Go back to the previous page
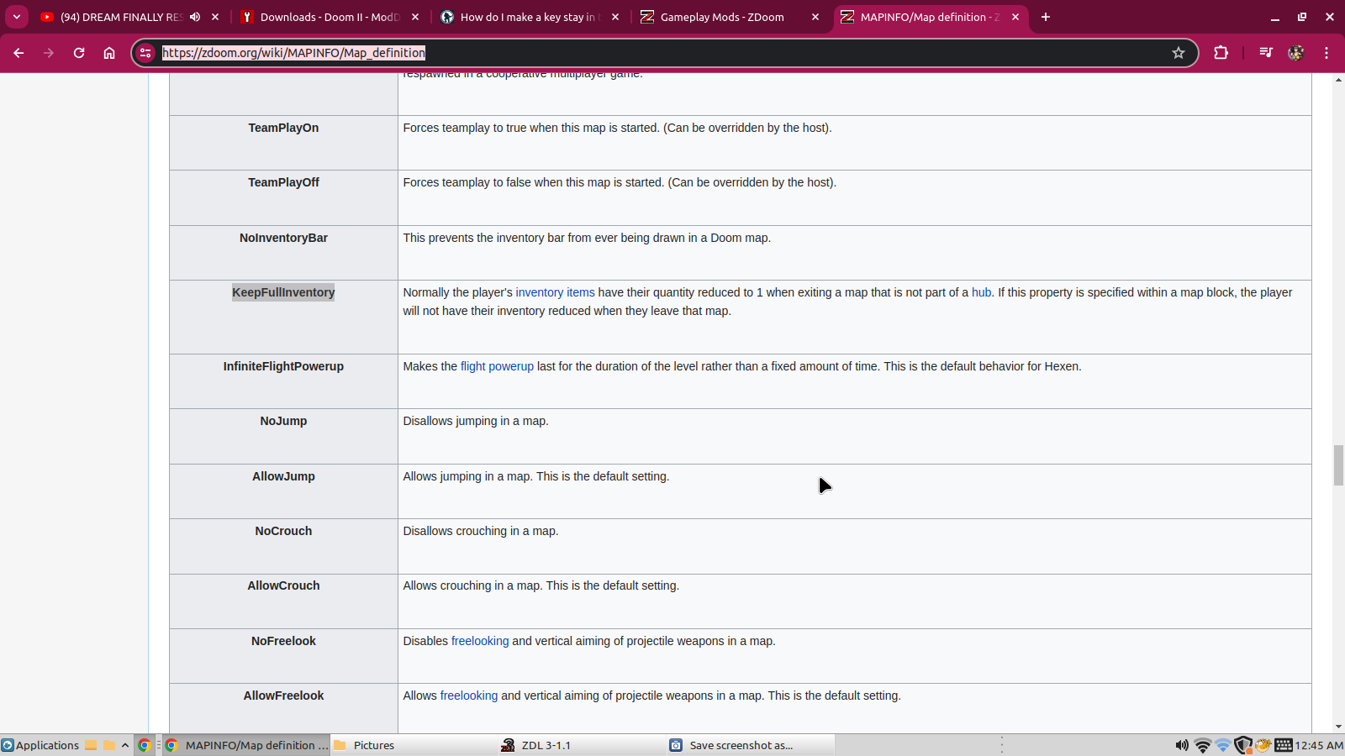1345x756 pixels. click(18, 53)
